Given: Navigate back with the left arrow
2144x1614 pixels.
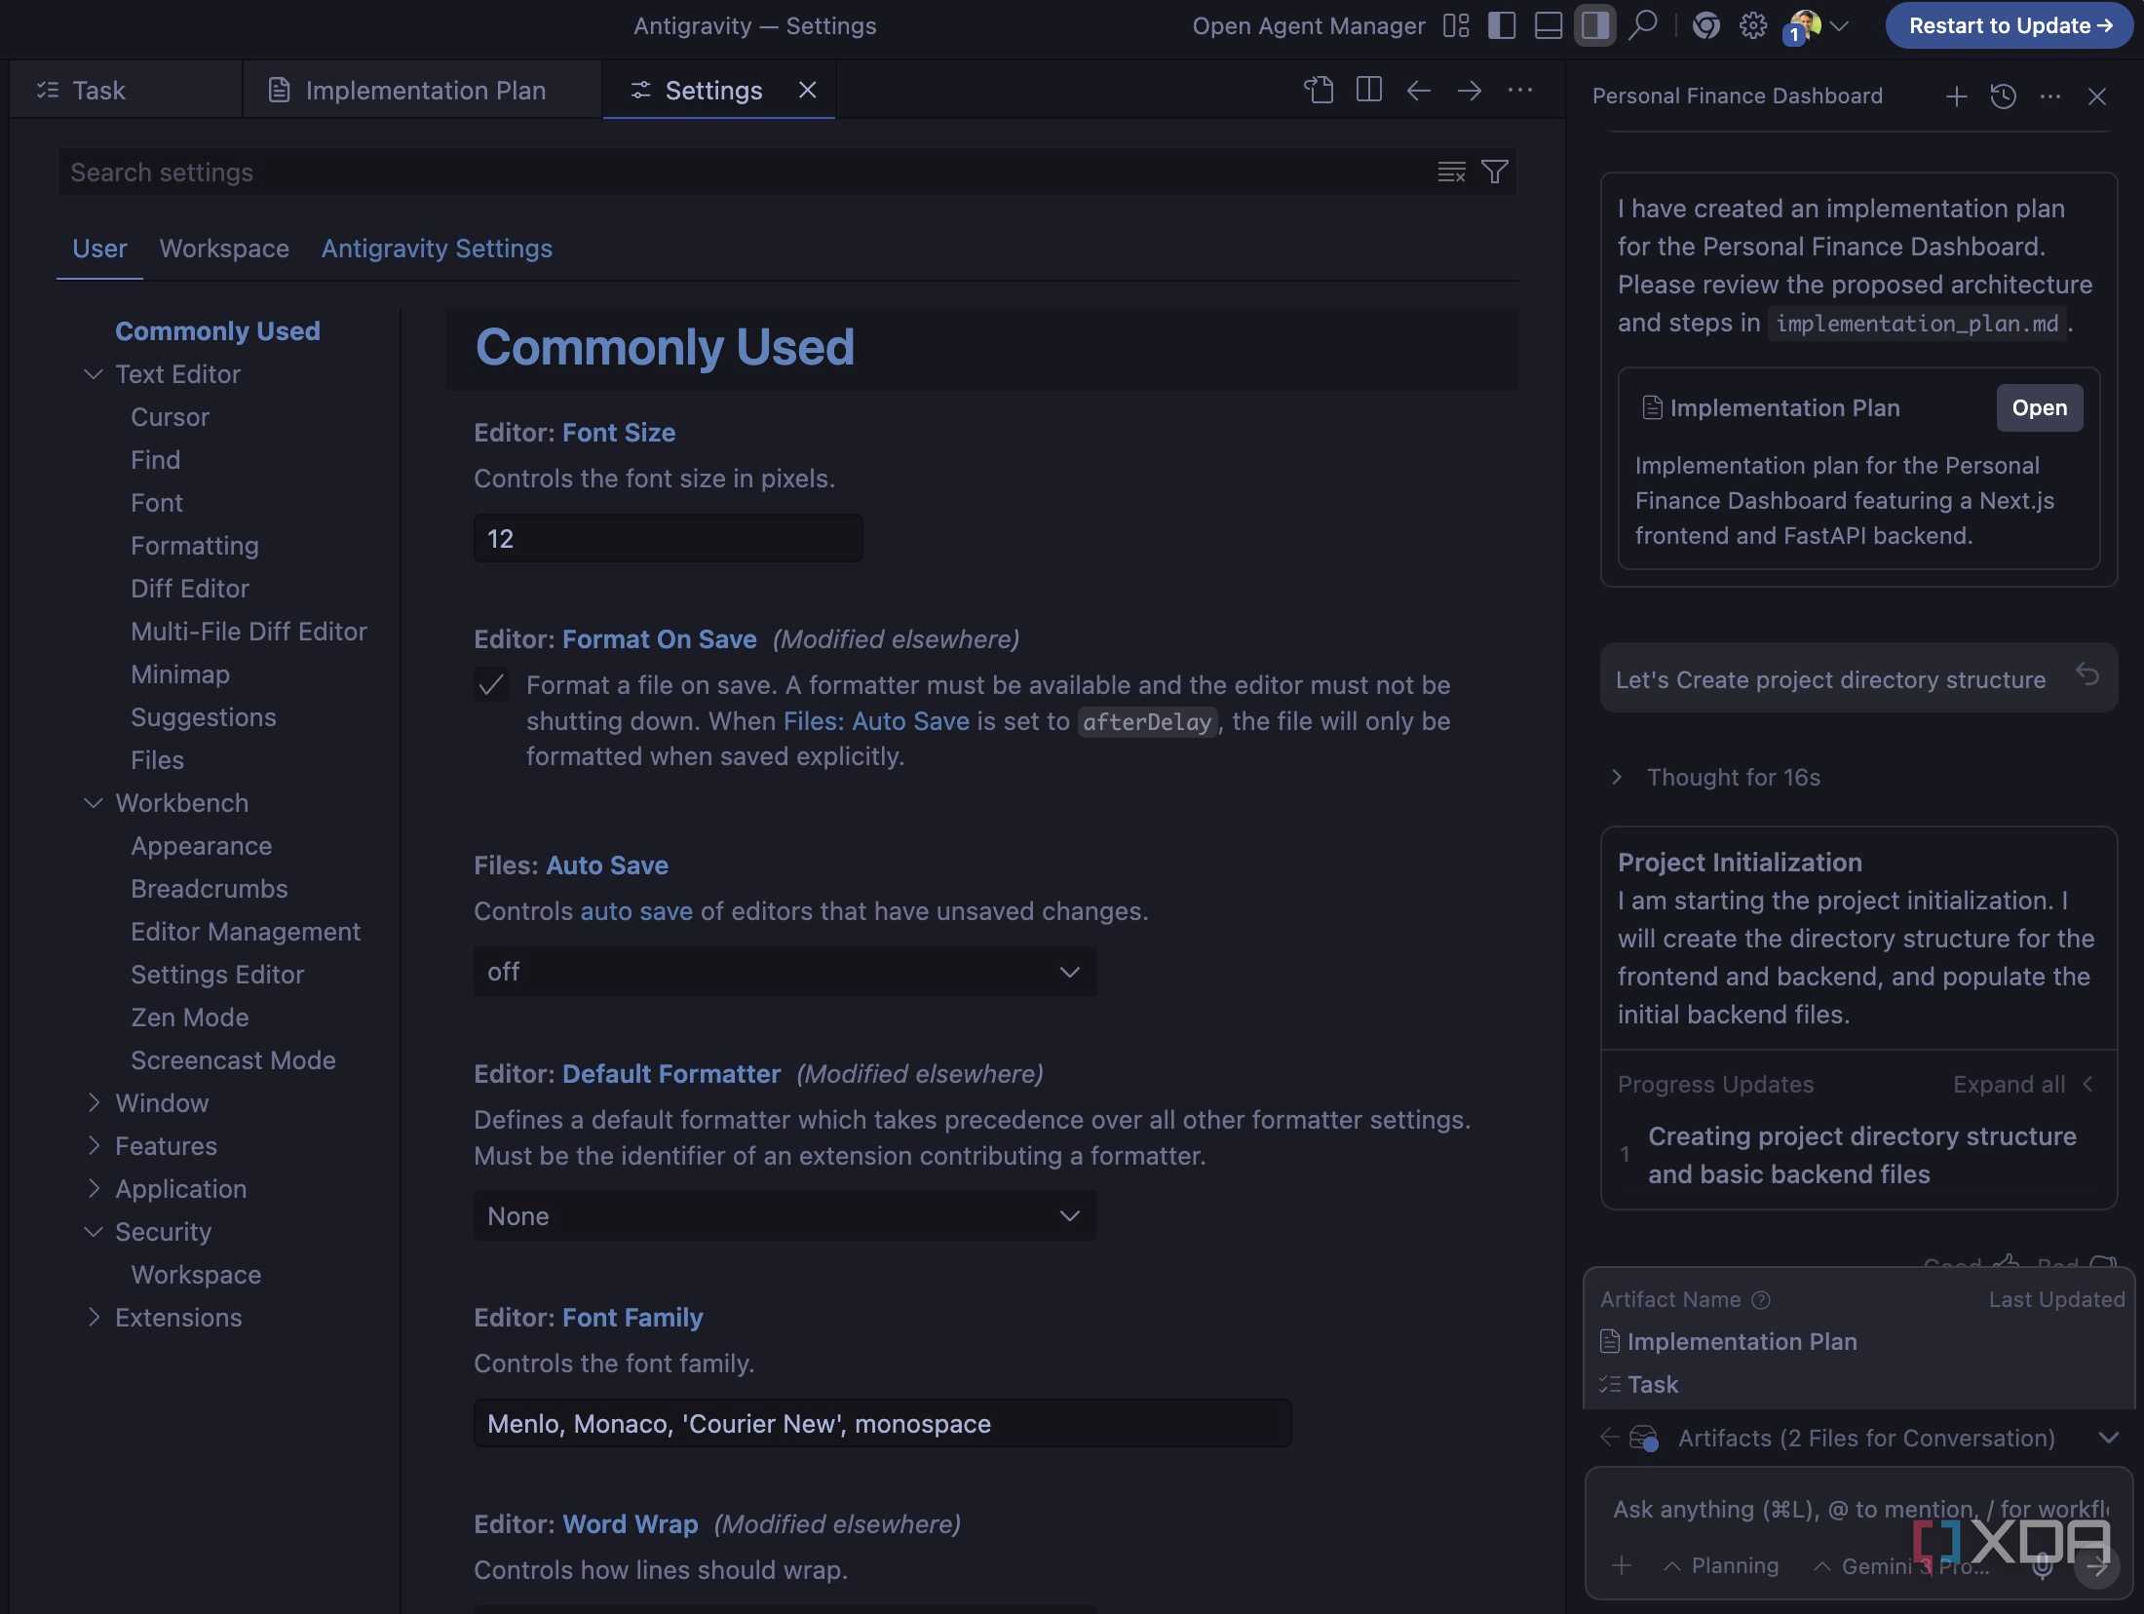Looking at the screenshot, I should click(x=1419, y=90).
